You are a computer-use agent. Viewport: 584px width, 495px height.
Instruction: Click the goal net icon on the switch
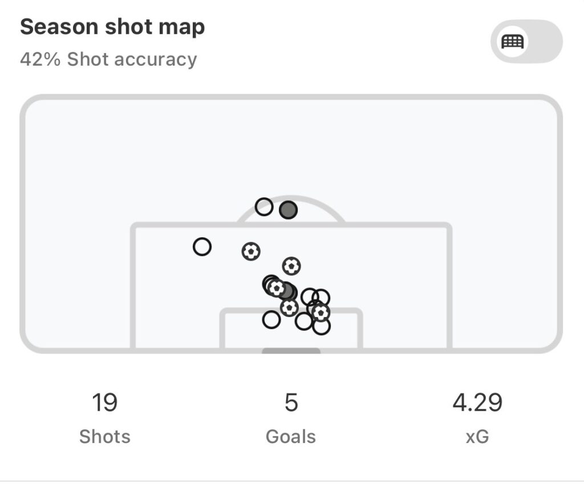pyautogui.click(x=512, y=42)
